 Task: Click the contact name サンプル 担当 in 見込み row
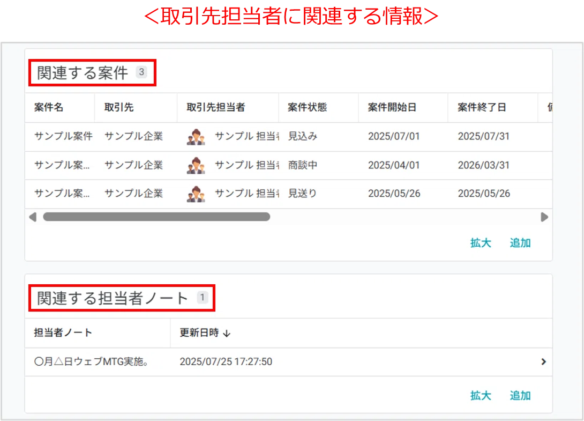click(247, 136)
